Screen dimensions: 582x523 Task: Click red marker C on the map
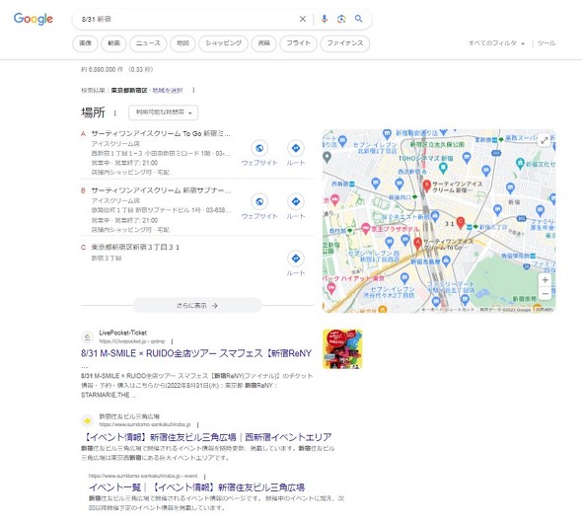tap(461, 223)
